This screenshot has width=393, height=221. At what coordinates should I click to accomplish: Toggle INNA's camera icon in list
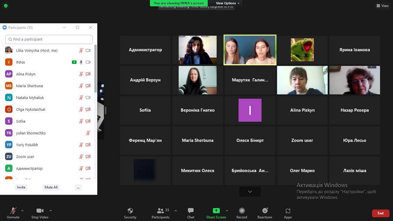[x=88, y=62]
